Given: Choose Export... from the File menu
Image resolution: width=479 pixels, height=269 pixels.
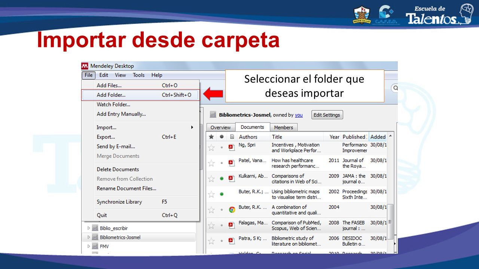Looking at the screenshot, I should (141, 137).
